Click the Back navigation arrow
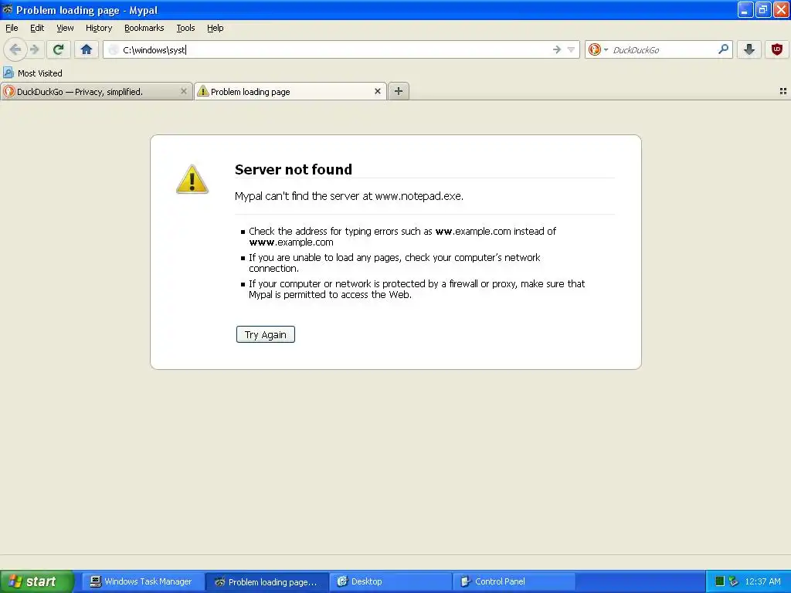 tap(15, 49)
